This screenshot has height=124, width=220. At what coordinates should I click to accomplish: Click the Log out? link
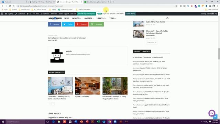click(x=69, y=117)
